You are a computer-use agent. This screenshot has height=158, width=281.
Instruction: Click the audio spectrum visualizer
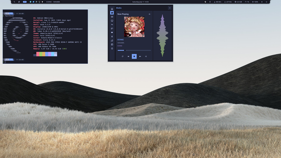click(x=162, y=35)
